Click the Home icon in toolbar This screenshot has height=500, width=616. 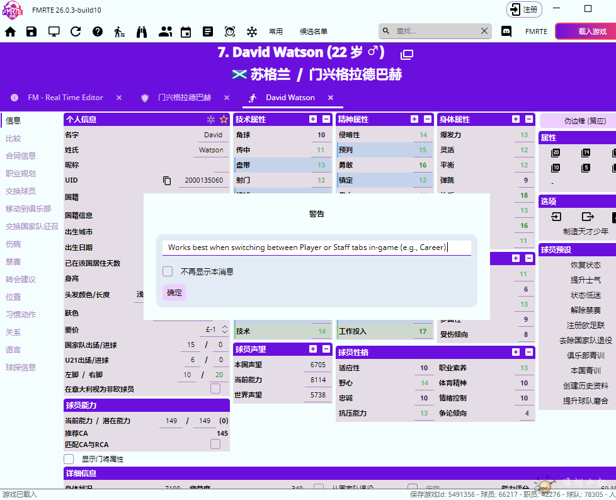pos(11,31)
